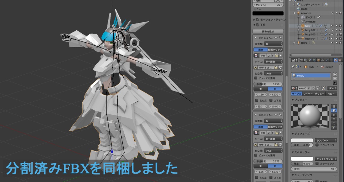
Task: Open the Render properties camera tab icon
Action: [x=302, y=60]
